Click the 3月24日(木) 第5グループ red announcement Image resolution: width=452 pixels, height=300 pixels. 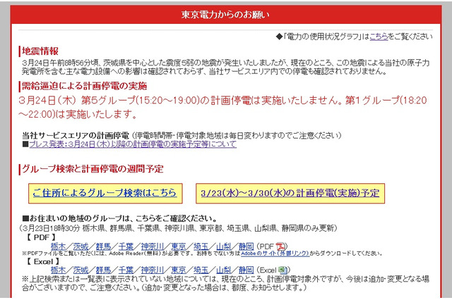pos(222,107)
